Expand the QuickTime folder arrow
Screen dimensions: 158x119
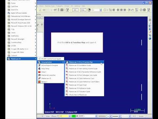pos(35,6)
